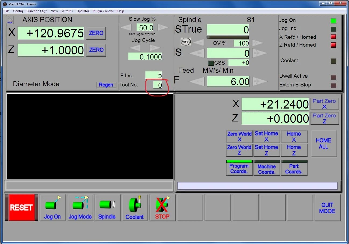The image size is (349, 244).
Task: Click Set Home Z button
Action: (x=266, y=150)
